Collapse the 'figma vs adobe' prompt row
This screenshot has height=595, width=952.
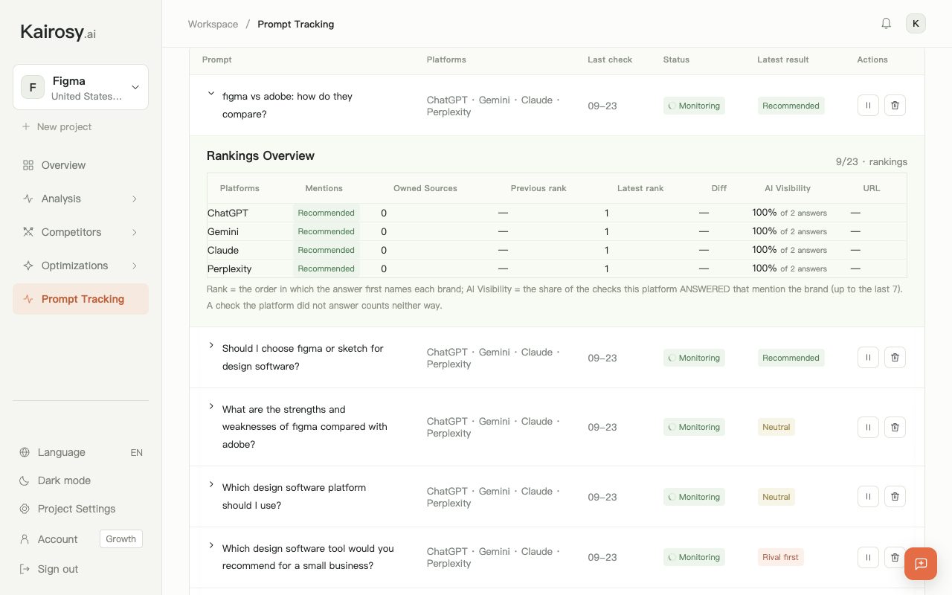pyautogui.click(x=211, y=94)
